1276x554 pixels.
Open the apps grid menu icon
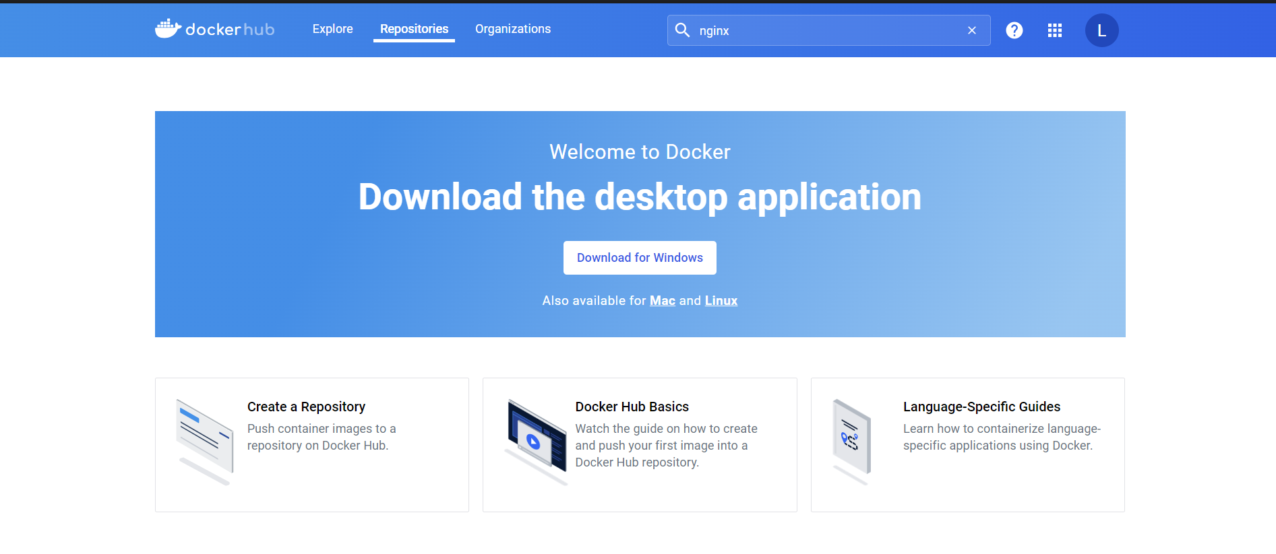coord(1055,30)
